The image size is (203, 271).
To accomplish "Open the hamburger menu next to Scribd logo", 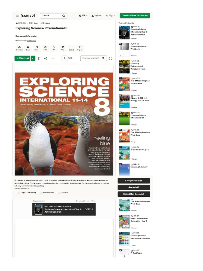I will click(17, 16).
